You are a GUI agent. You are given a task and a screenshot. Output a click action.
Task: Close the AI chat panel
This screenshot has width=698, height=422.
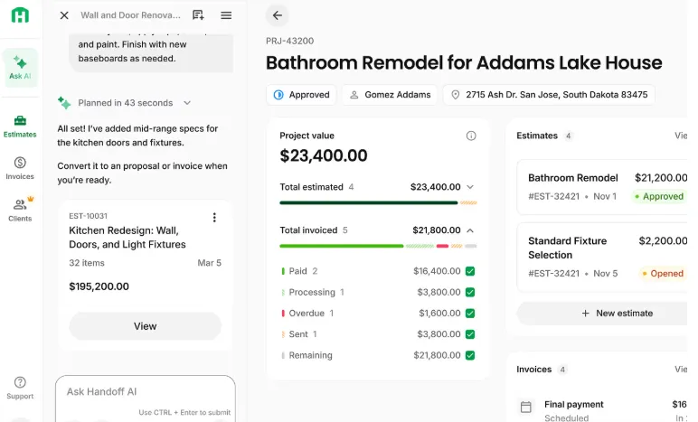(x=64, y=15)
